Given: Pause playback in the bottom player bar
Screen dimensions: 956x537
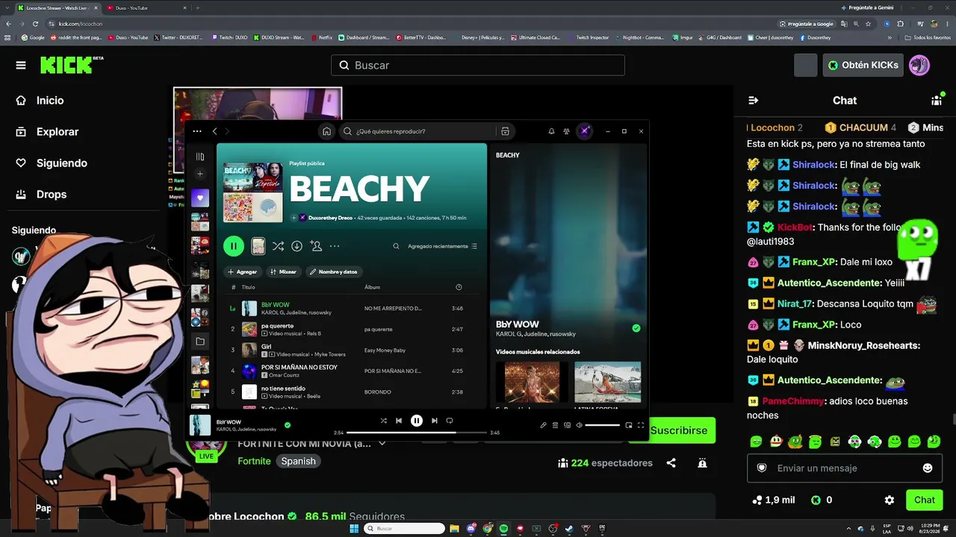Looking at the screenshot, I should click(x=417, y=421).
